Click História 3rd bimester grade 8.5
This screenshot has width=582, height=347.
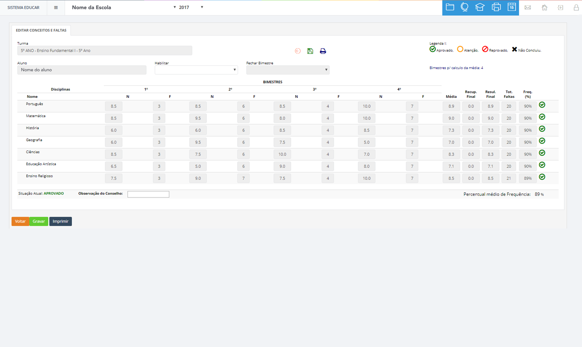[x=282, y=130]
